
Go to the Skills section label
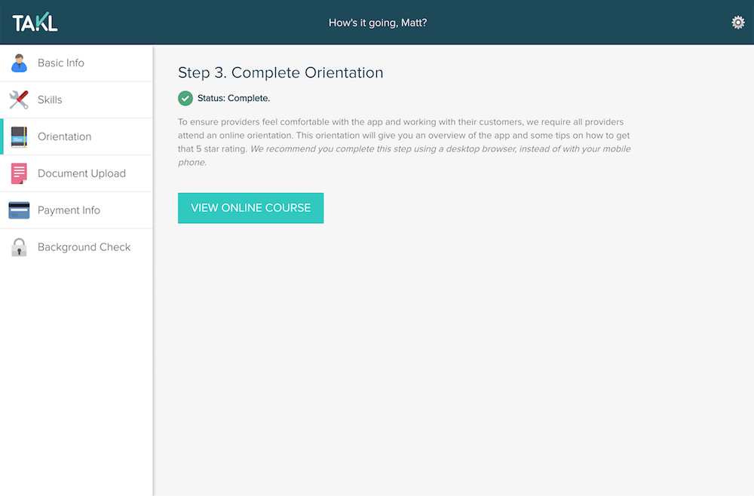(50, 100)
